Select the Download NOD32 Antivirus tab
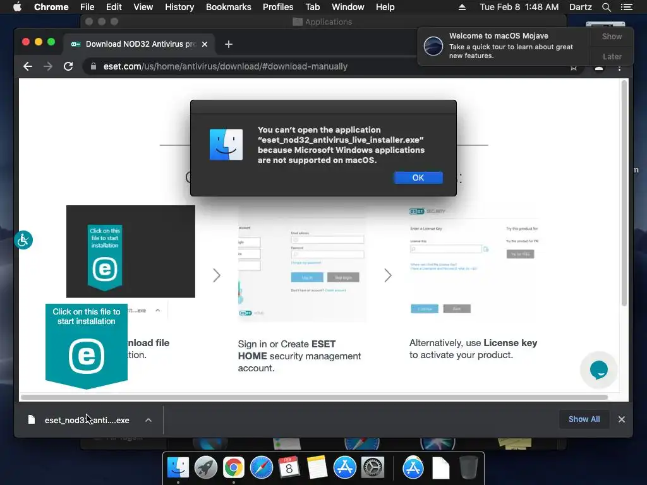The width and height of the screenshot is (647, 485). (138, 44)
